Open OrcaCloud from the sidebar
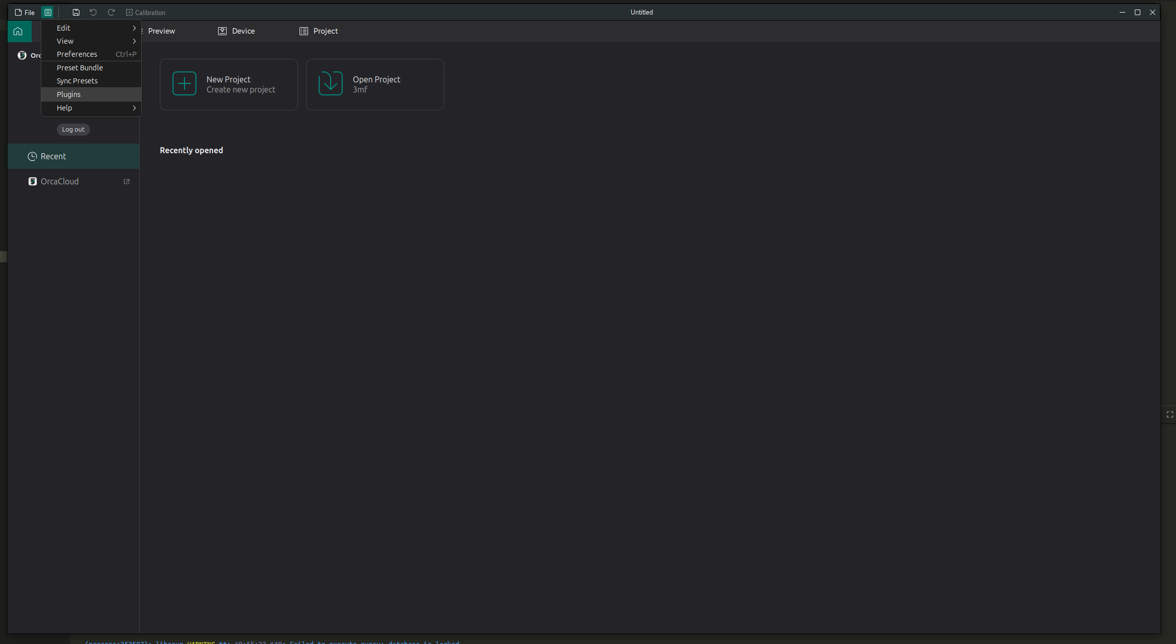Image resolution: width=1176 pixels, height=644 pixels. click(x=73, y=181)
